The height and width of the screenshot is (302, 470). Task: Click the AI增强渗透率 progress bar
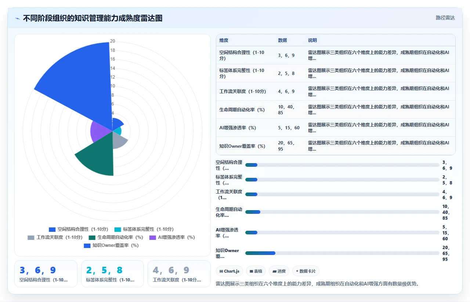(342, 233)
